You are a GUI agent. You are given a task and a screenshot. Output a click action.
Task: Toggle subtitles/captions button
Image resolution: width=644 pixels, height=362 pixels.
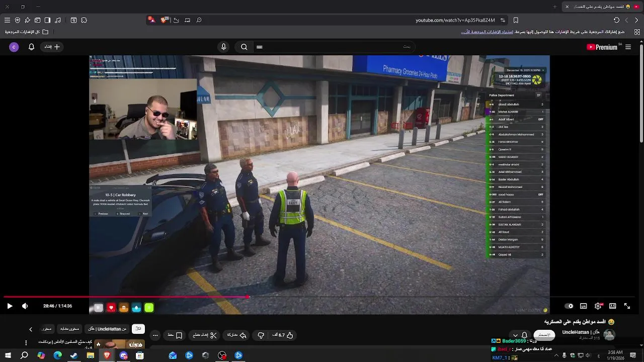[584, 306]
